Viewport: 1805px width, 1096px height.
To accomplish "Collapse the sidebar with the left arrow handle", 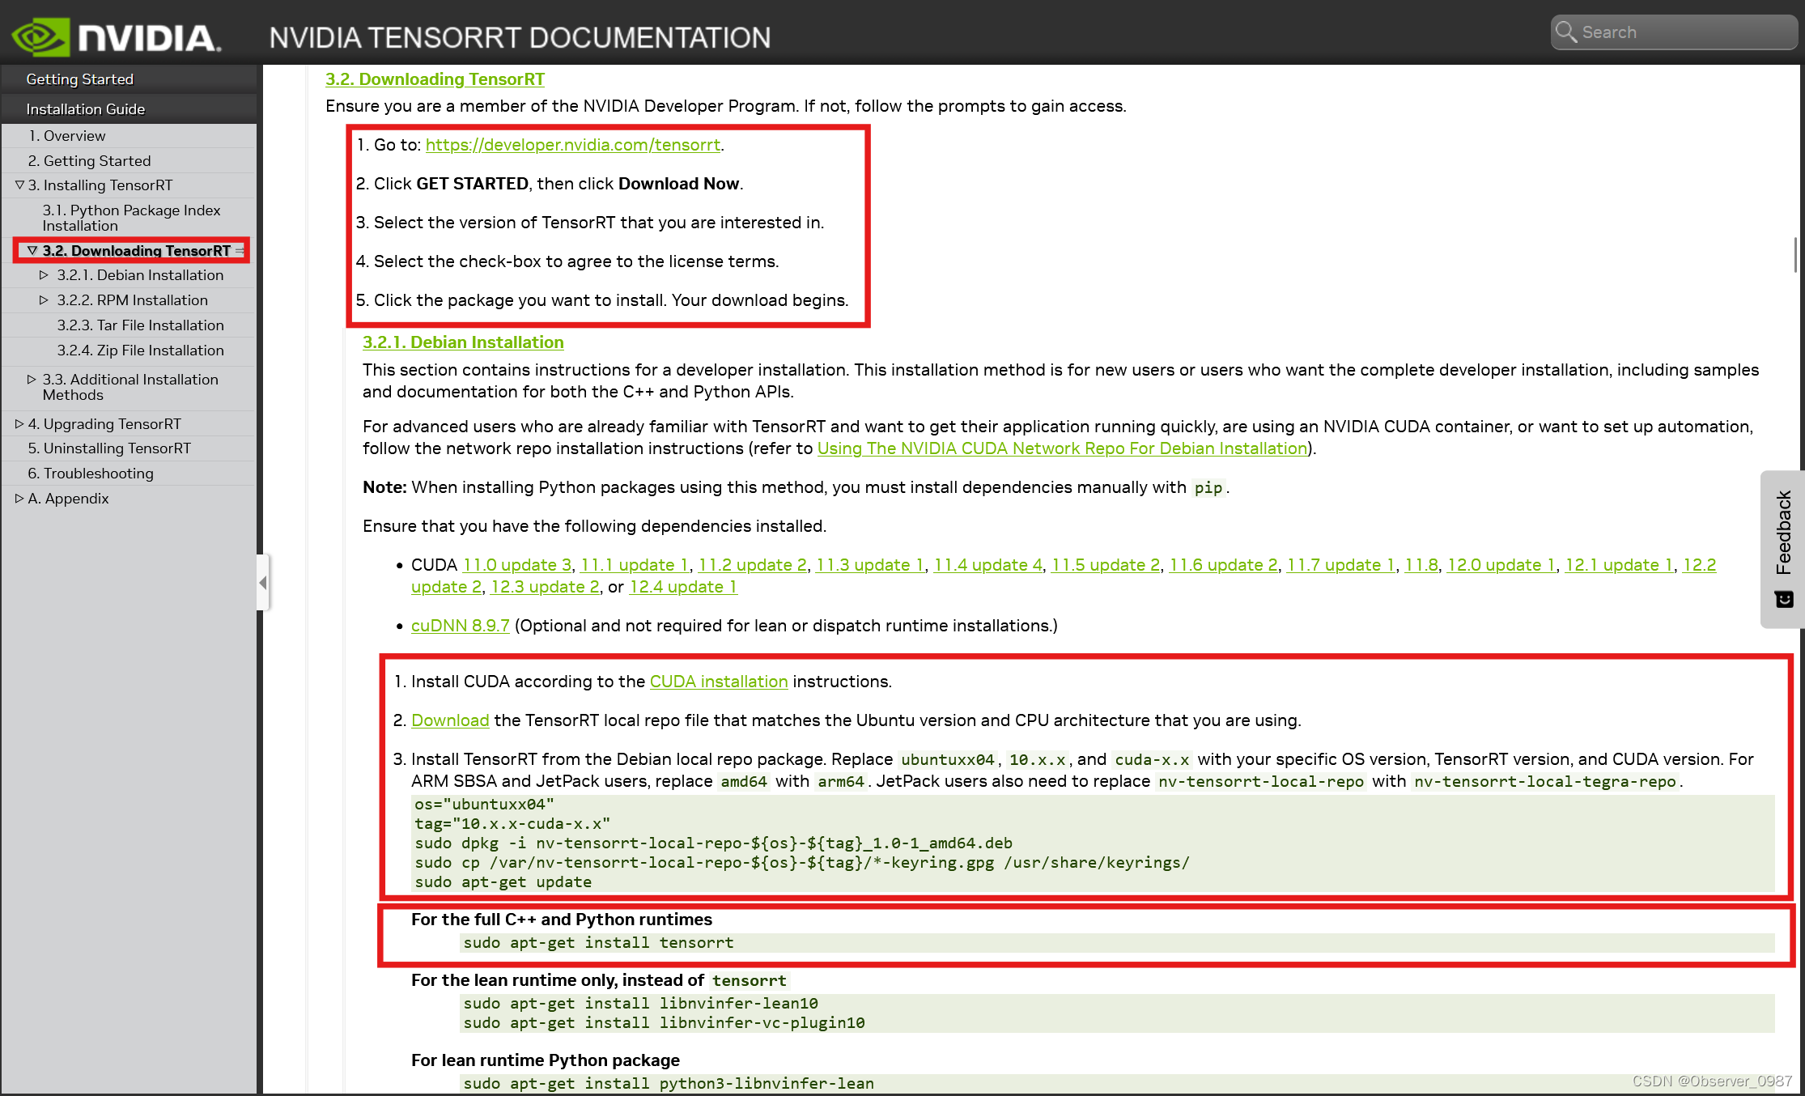I will tap(262, 582).
